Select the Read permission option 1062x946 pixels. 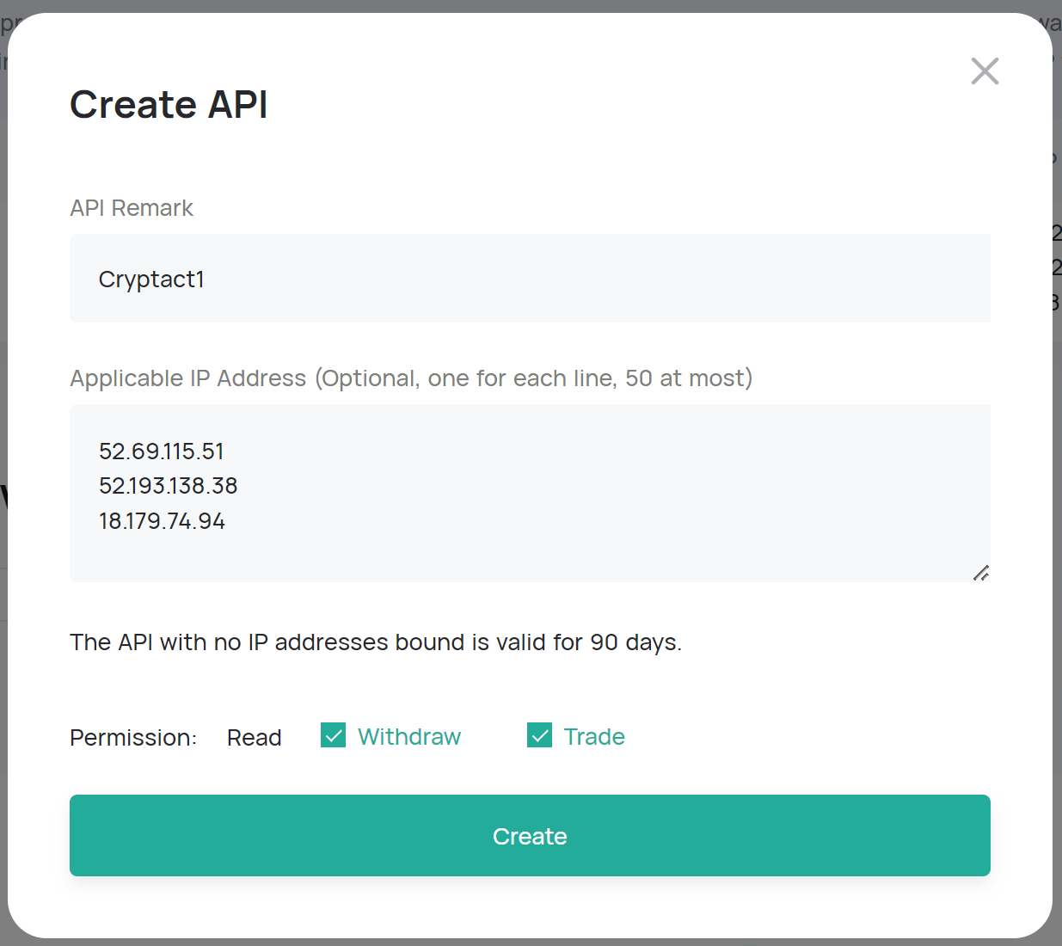254,738
